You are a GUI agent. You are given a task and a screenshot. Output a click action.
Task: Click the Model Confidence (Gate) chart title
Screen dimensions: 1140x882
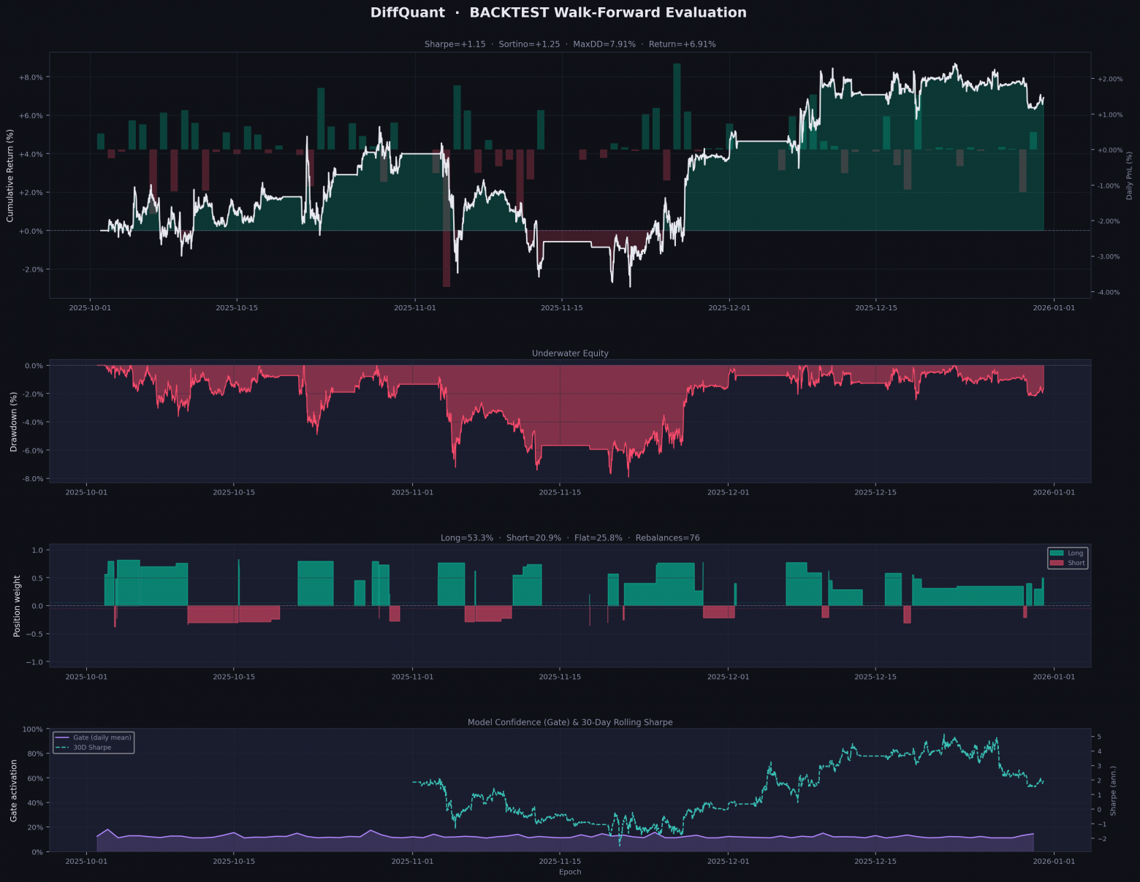click(x=570, y=722)
